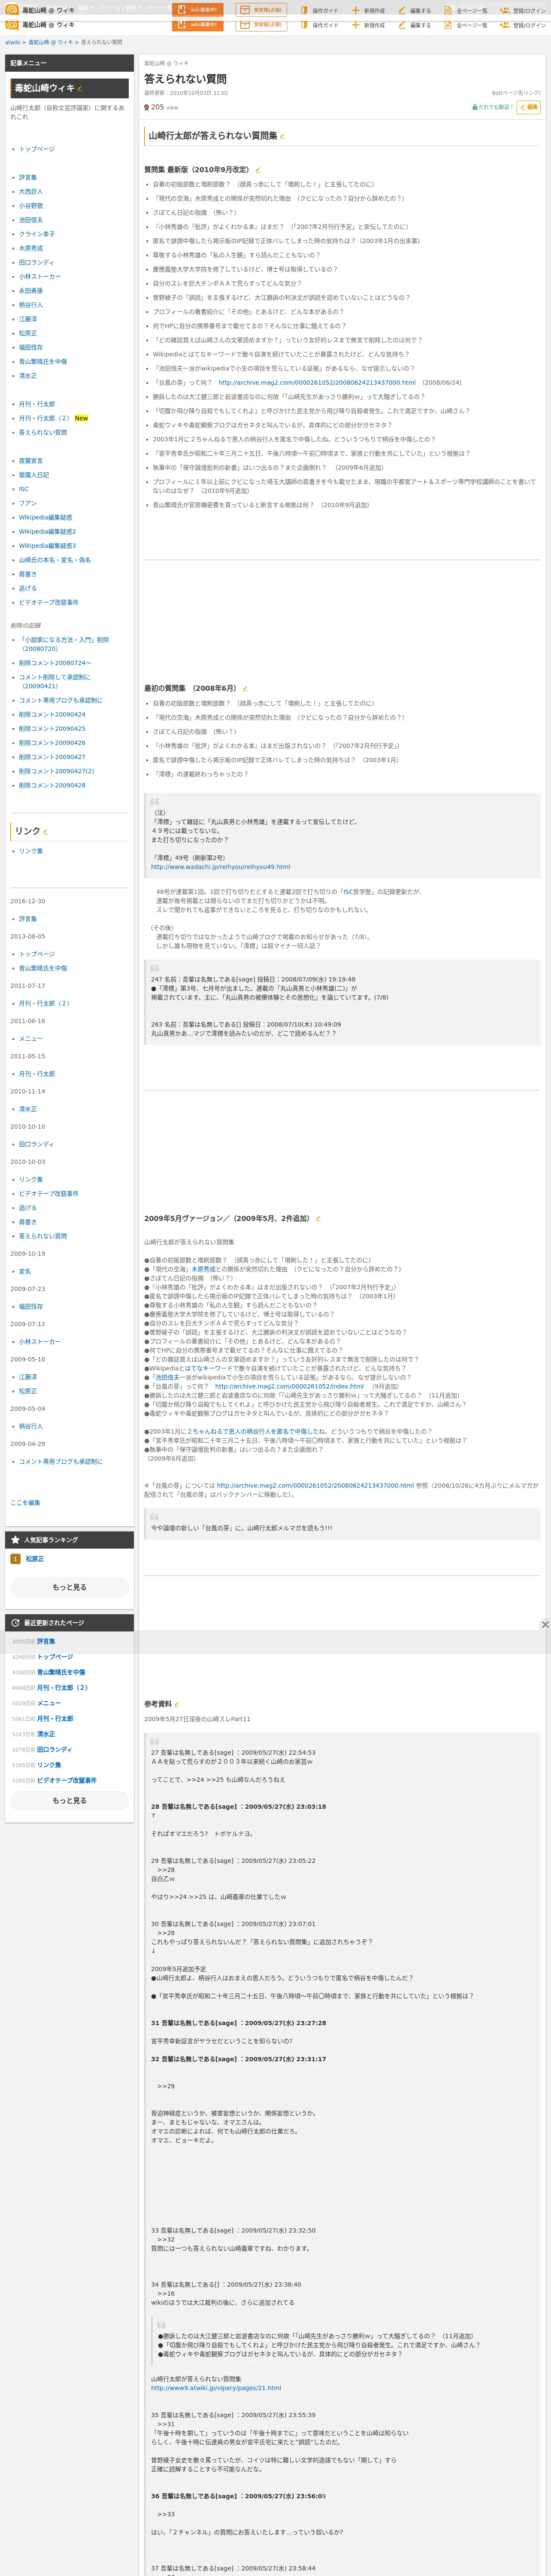Click edit pencil beside 質問集 最新版 heading

pos(257,170)
